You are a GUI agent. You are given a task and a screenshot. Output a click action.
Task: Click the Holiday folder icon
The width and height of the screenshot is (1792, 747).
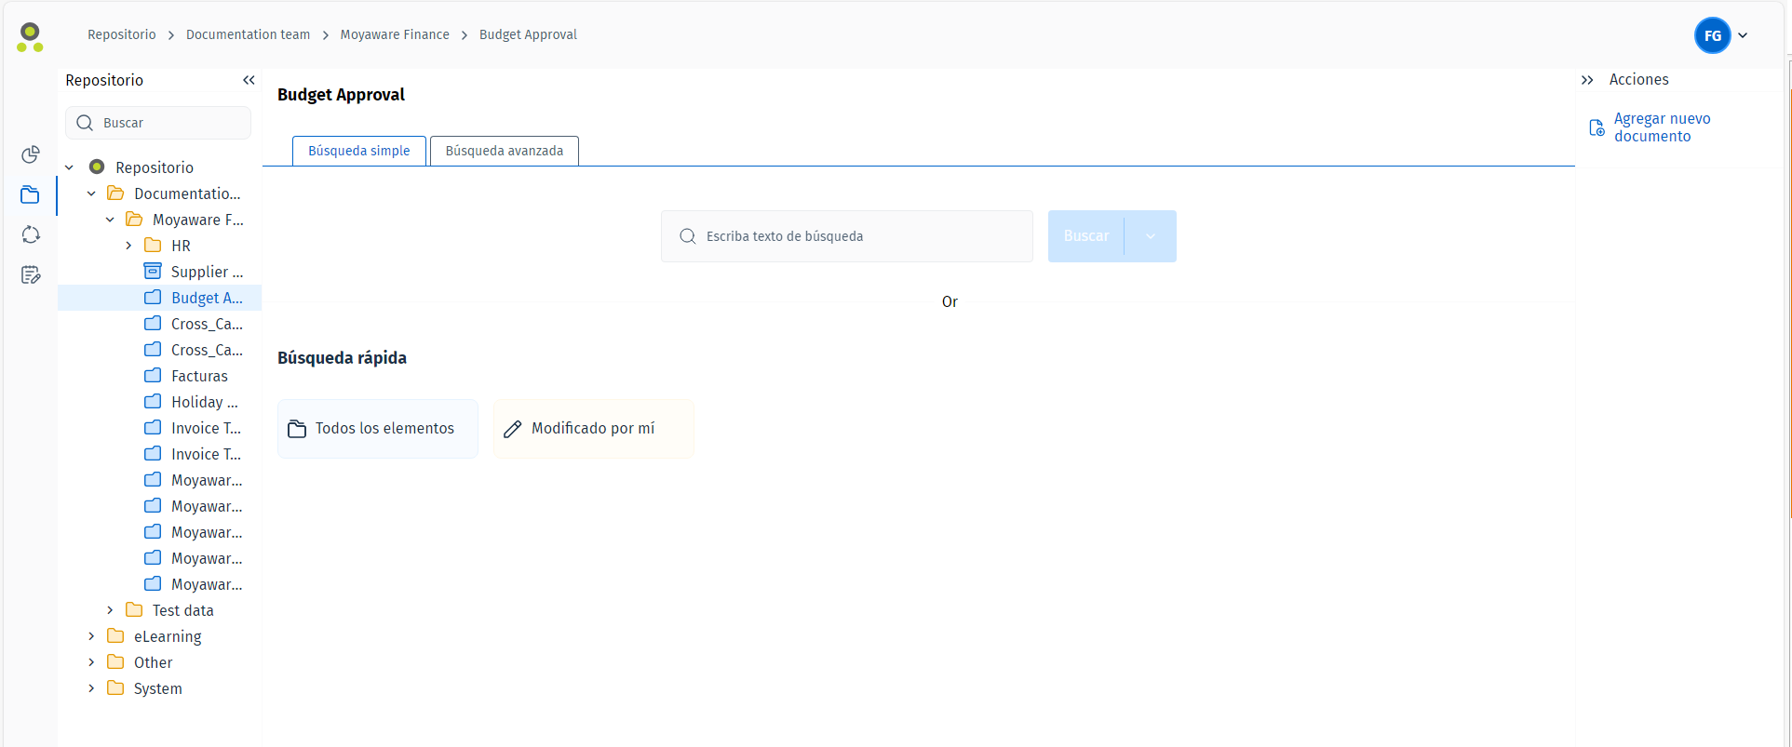(153, 401)
